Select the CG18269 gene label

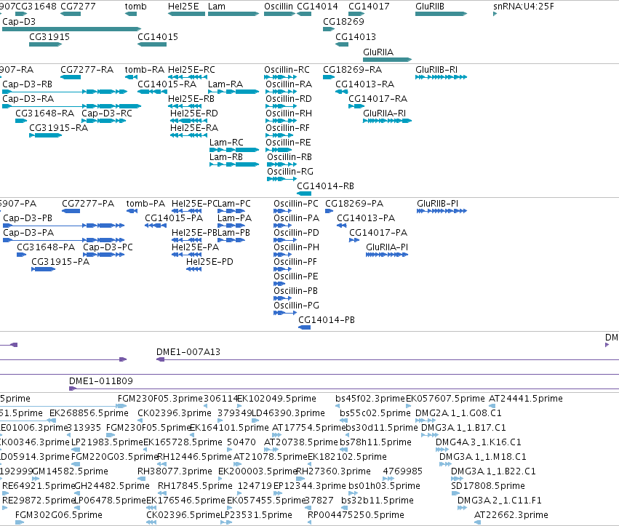click(x=343, y=21)
